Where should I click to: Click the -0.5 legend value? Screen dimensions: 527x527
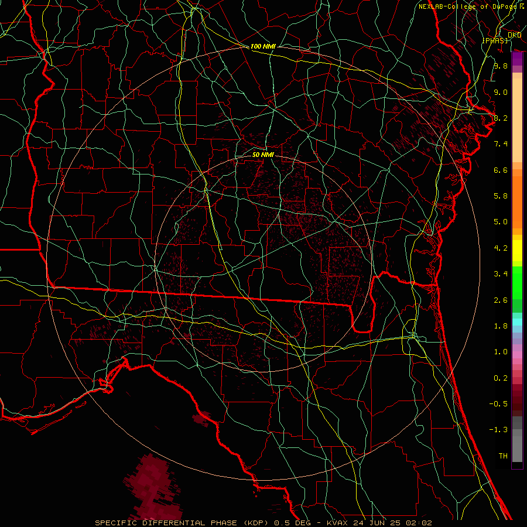[498, 404]
